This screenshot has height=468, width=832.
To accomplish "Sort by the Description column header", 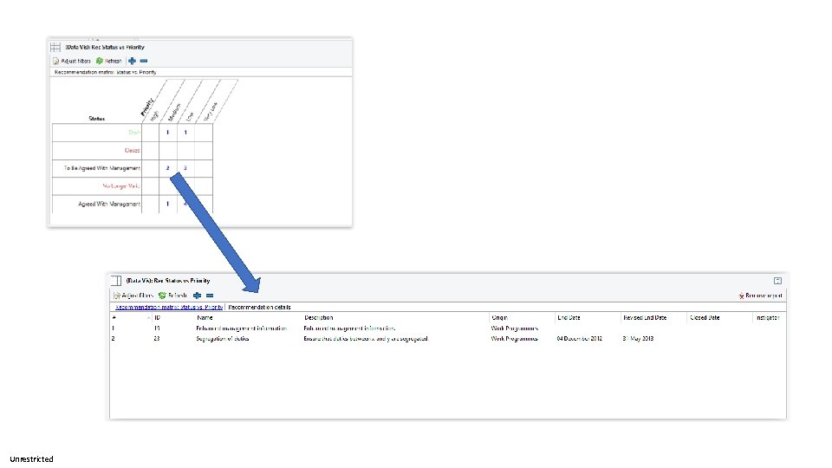I will (x=318, y=318).
